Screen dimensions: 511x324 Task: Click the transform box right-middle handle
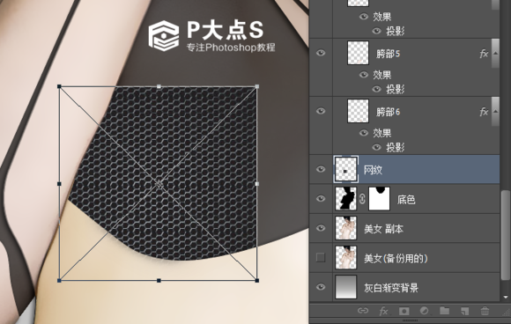click(257, 184)
